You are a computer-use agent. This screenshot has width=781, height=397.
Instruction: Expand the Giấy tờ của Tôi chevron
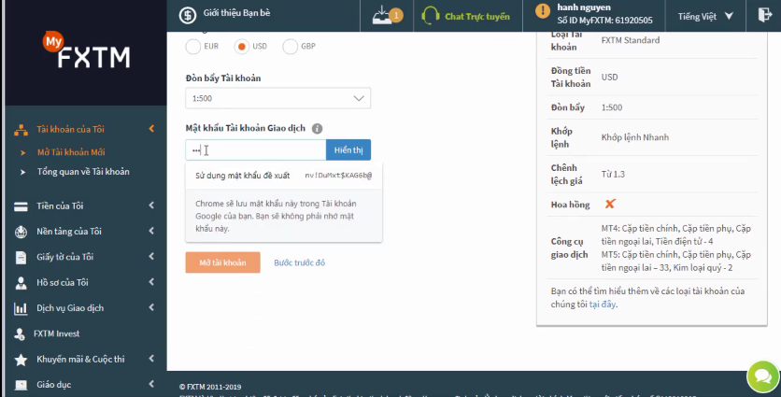[x=151, y=257]
